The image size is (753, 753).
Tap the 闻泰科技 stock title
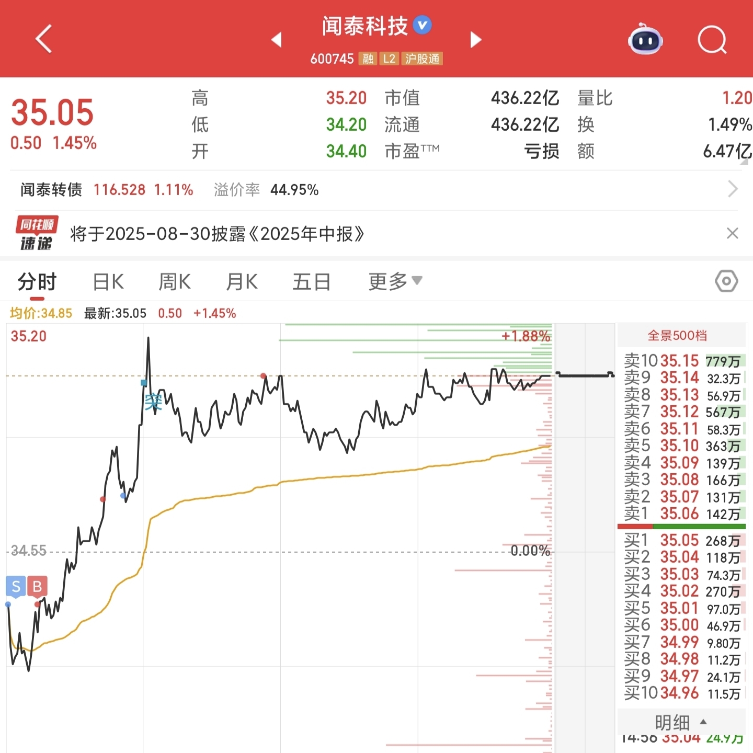pos(365,26)
